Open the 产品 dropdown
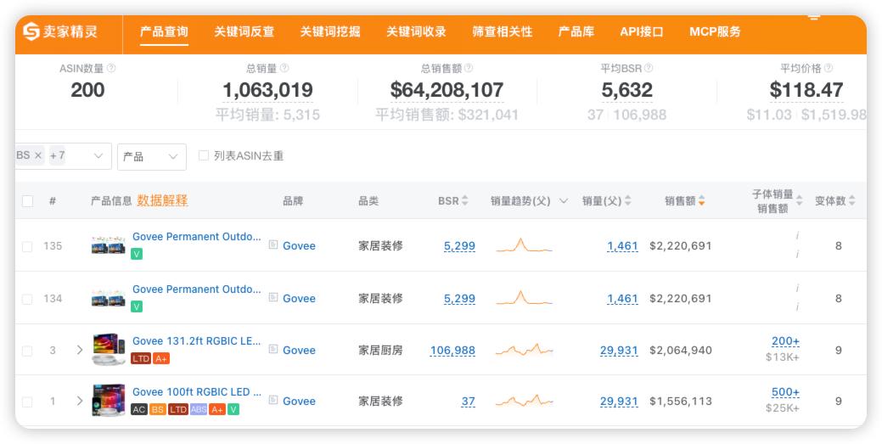882x444 pixels. tap(152, 156)
